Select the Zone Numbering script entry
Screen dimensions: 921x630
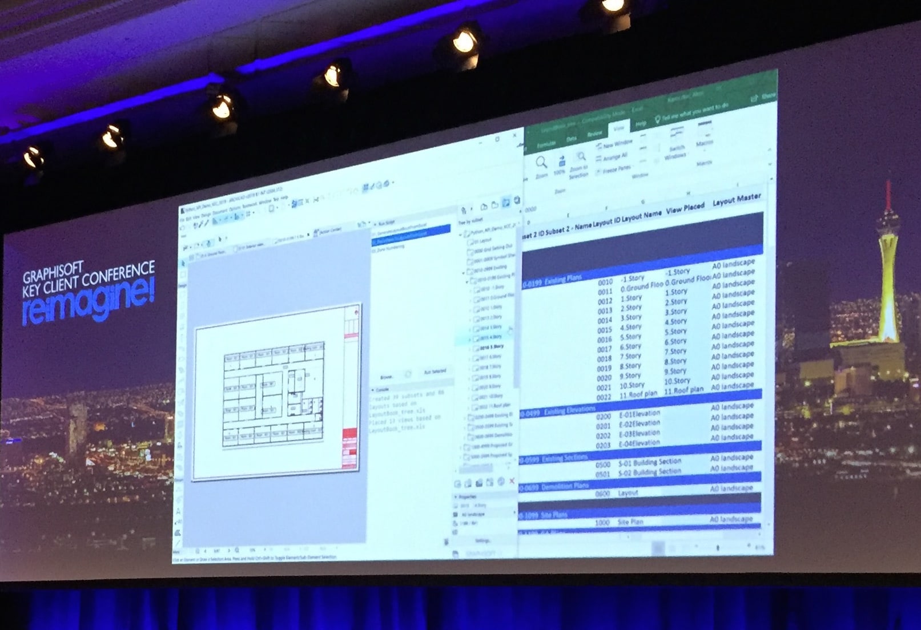point(389,248)
